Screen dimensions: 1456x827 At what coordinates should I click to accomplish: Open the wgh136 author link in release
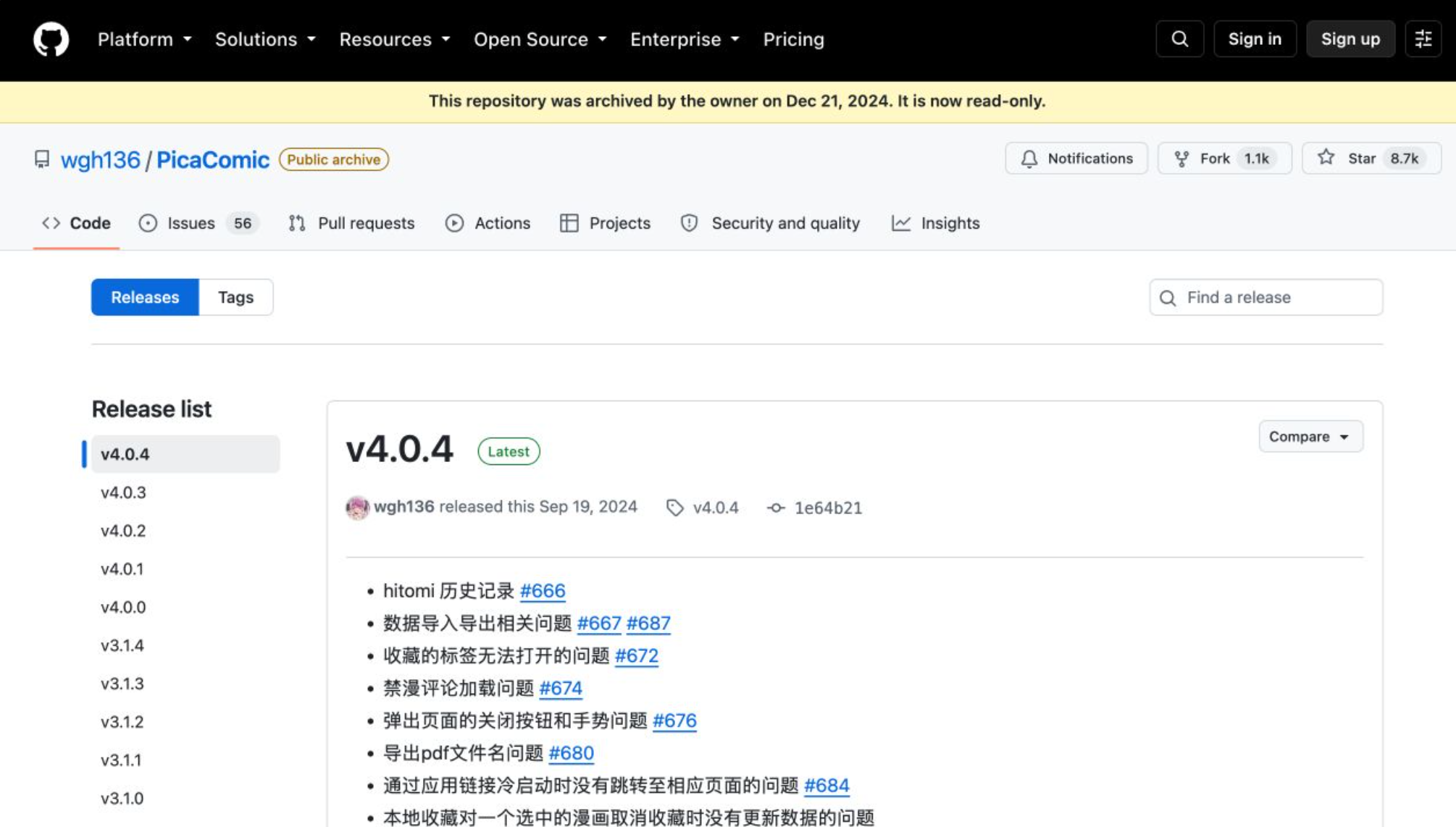[x=404, y=507]
